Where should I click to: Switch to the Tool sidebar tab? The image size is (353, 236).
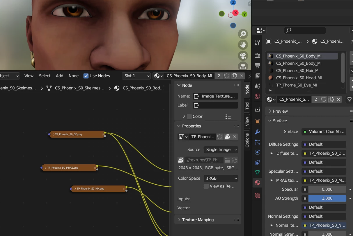[247, 105]
